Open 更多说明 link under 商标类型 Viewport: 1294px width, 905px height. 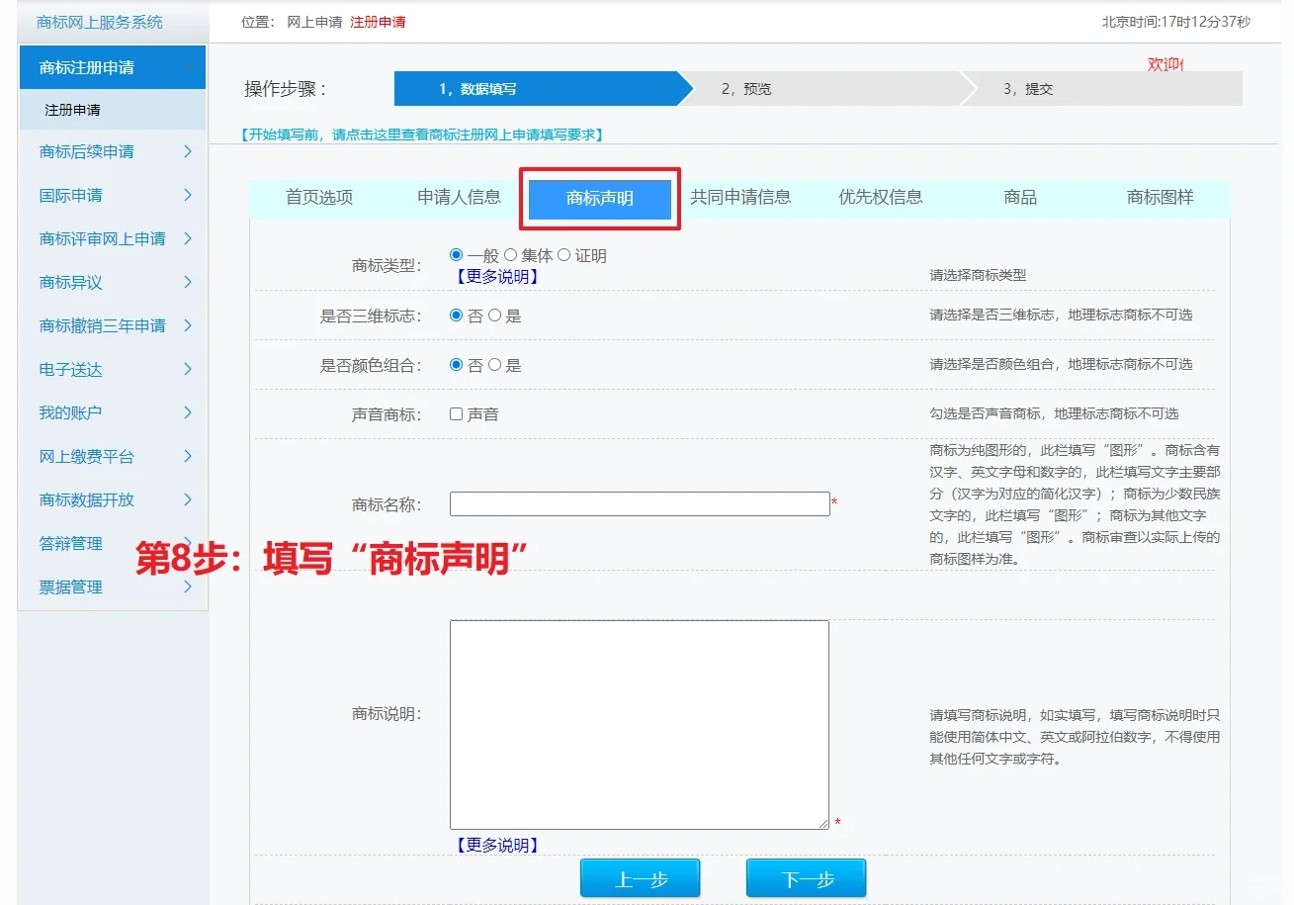[x=496, y=277]
